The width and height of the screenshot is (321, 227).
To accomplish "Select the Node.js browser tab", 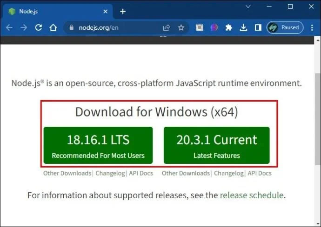I will [51, 11].
